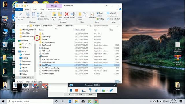Click Xiaomi in the address breadcrumb

pos(59,26)
